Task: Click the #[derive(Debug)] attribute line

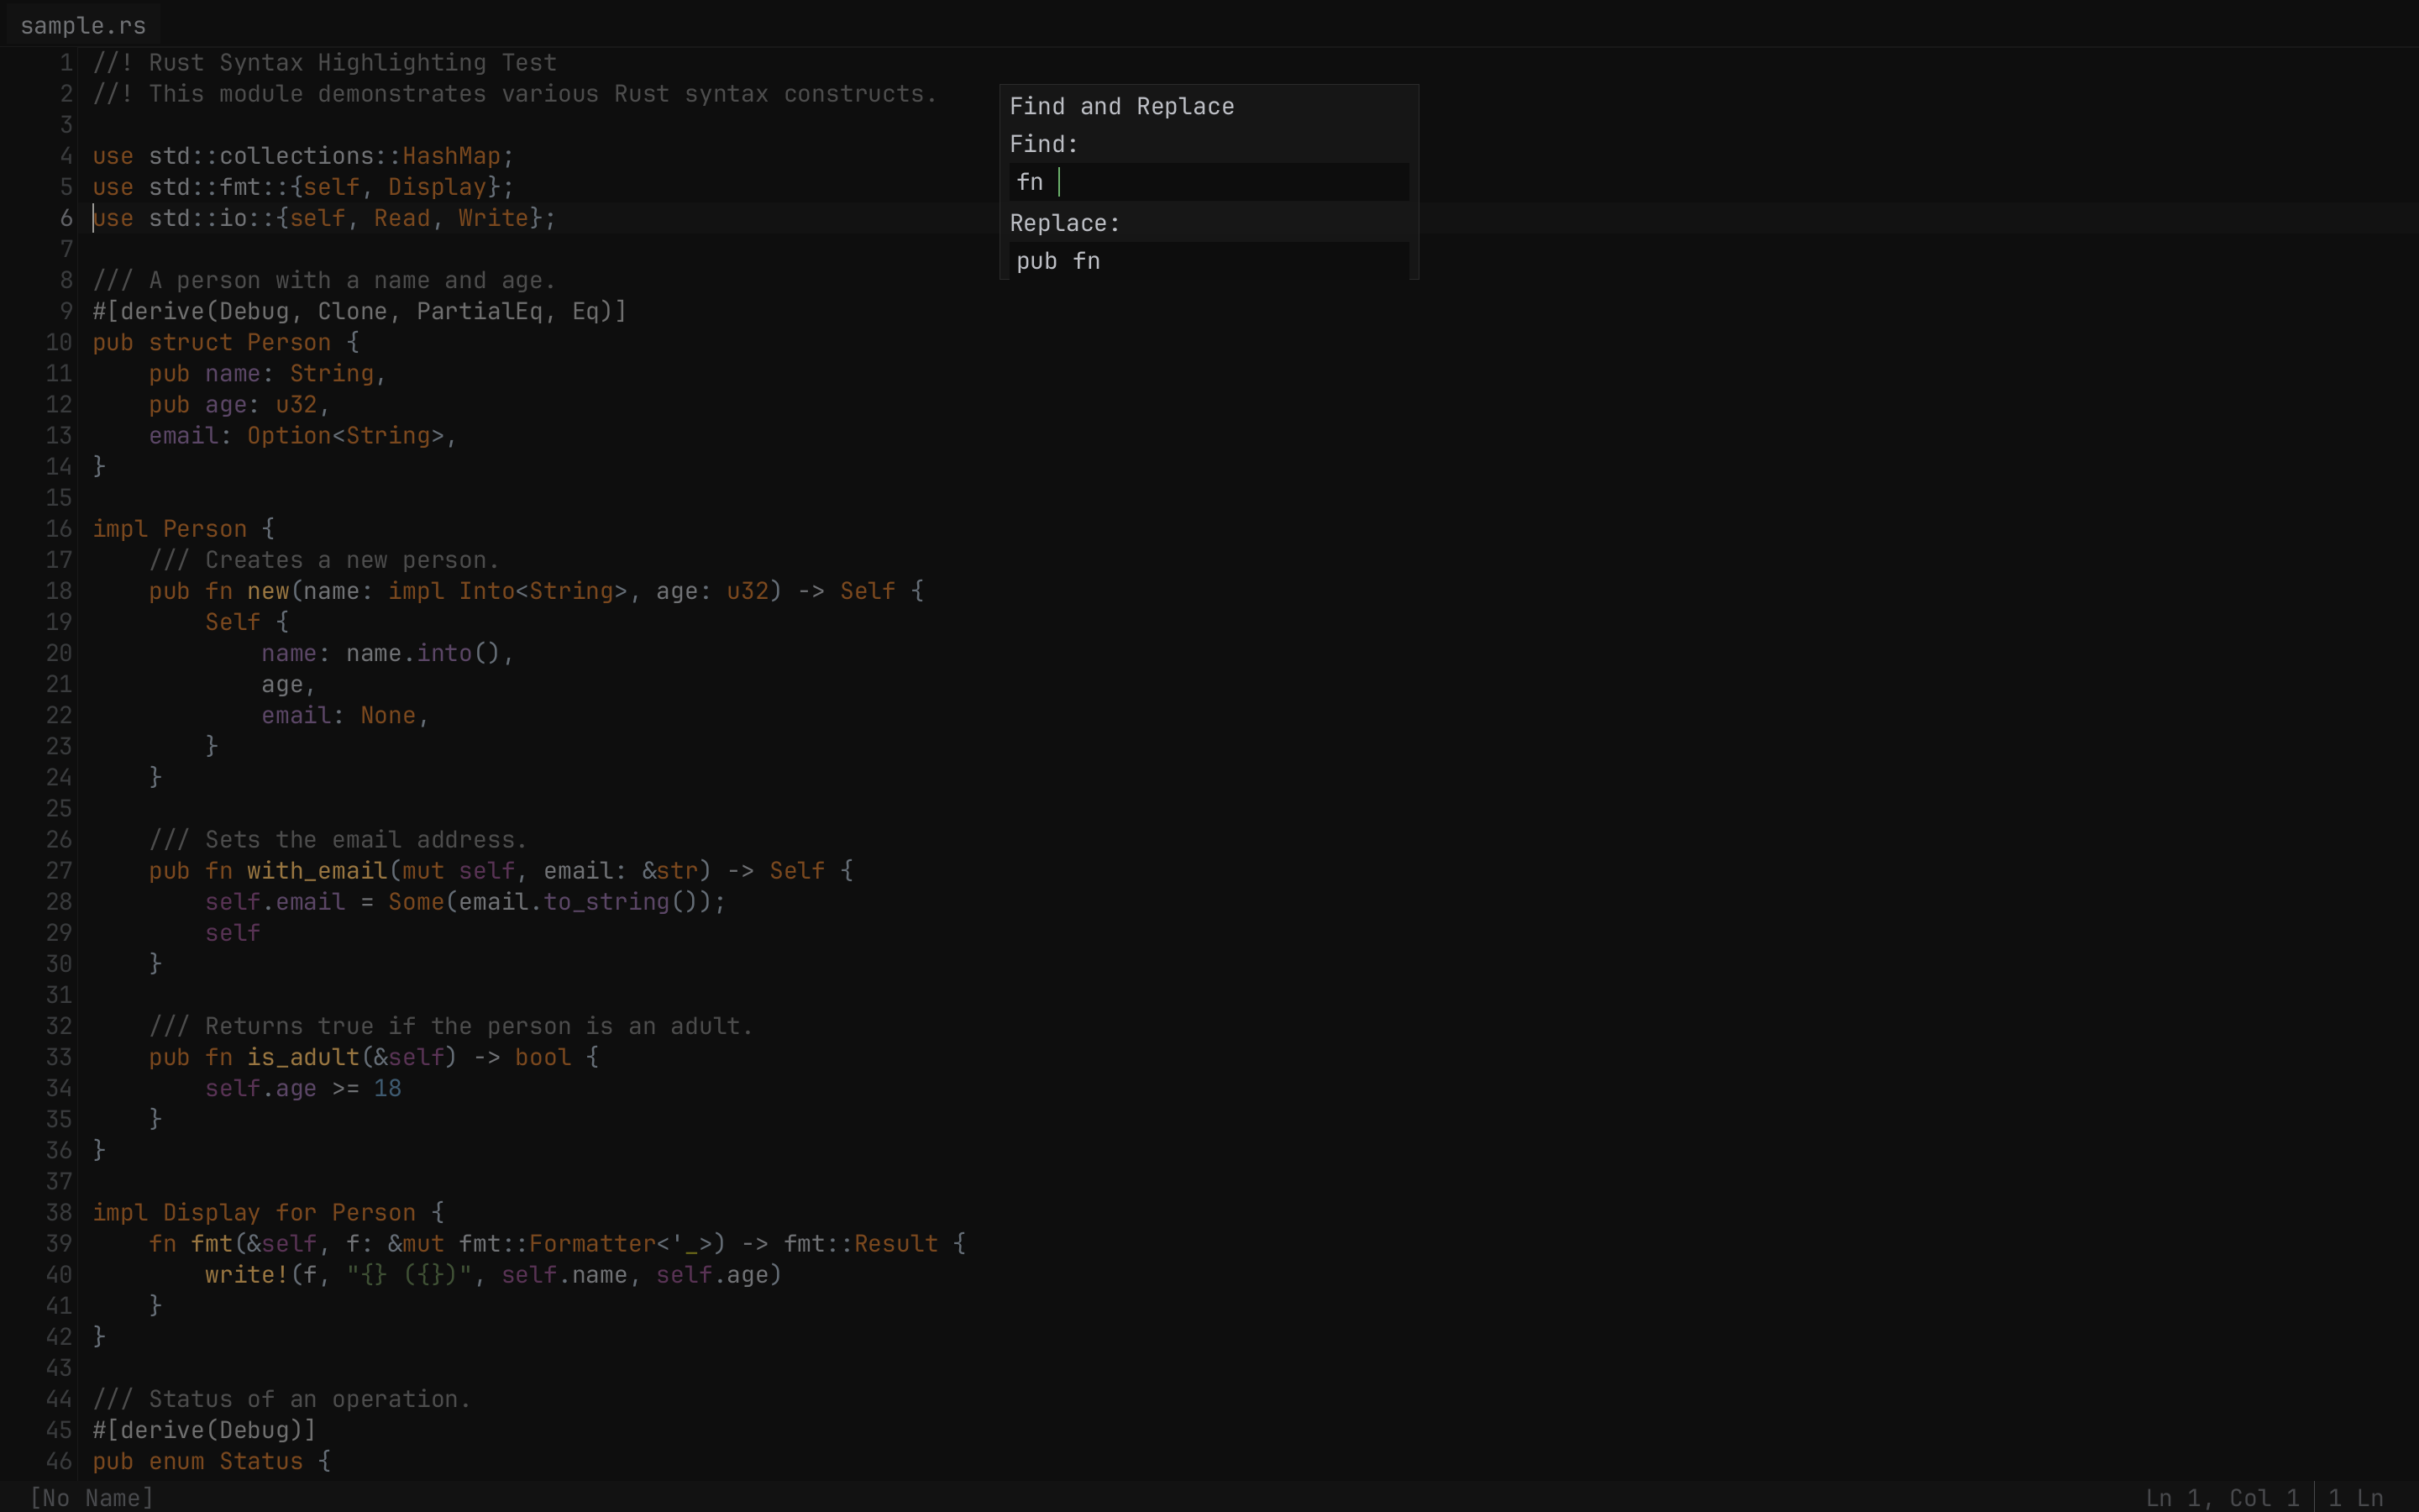Action: tap(204, 1430)
